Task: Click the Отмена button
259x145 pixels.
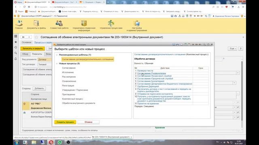Action: tap(88, 122)
